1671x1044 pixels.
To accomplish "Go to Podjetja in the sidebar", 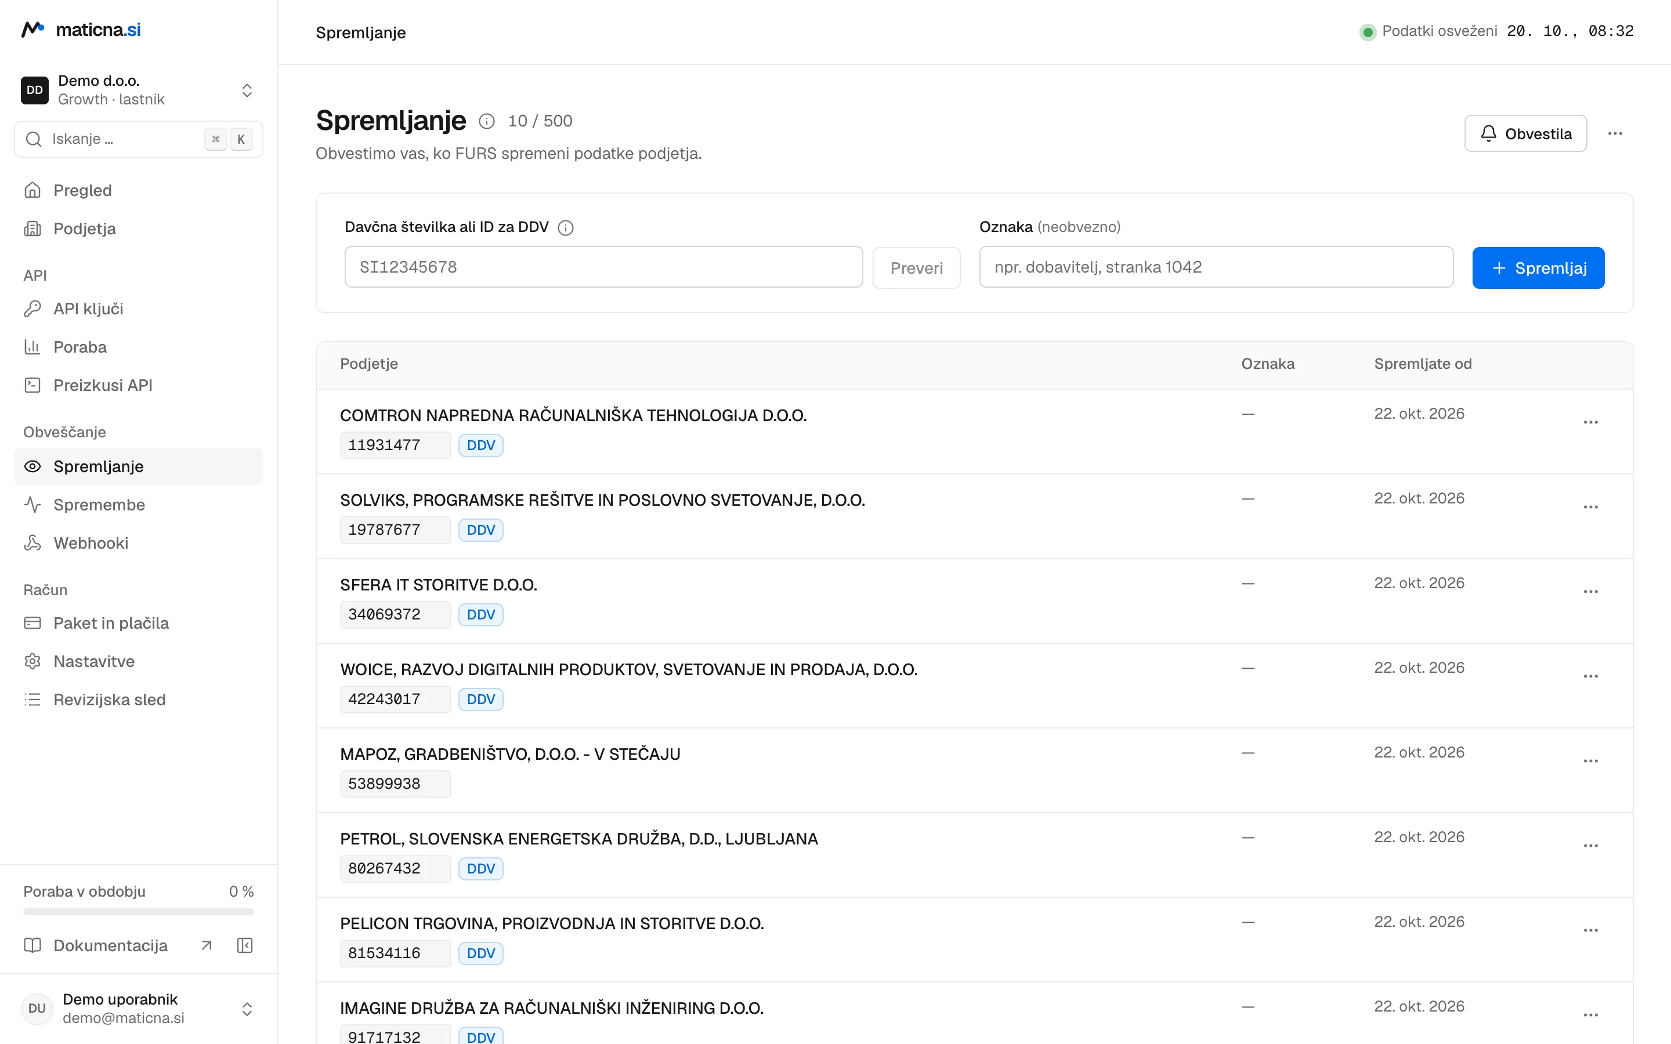I will coord(138,229).
